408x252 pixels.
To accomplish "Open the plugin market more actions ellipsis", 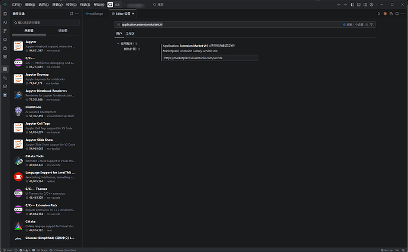I will coord(77,12).
